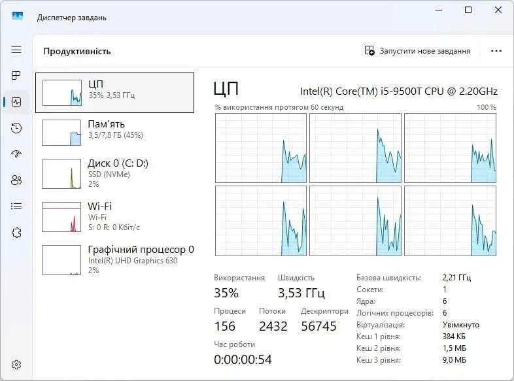The width and height of the screenshot is (514, 381).
Task: Click 'Intel(R) UHD Graphics 630' text
Action: click(x=133, y=261)
